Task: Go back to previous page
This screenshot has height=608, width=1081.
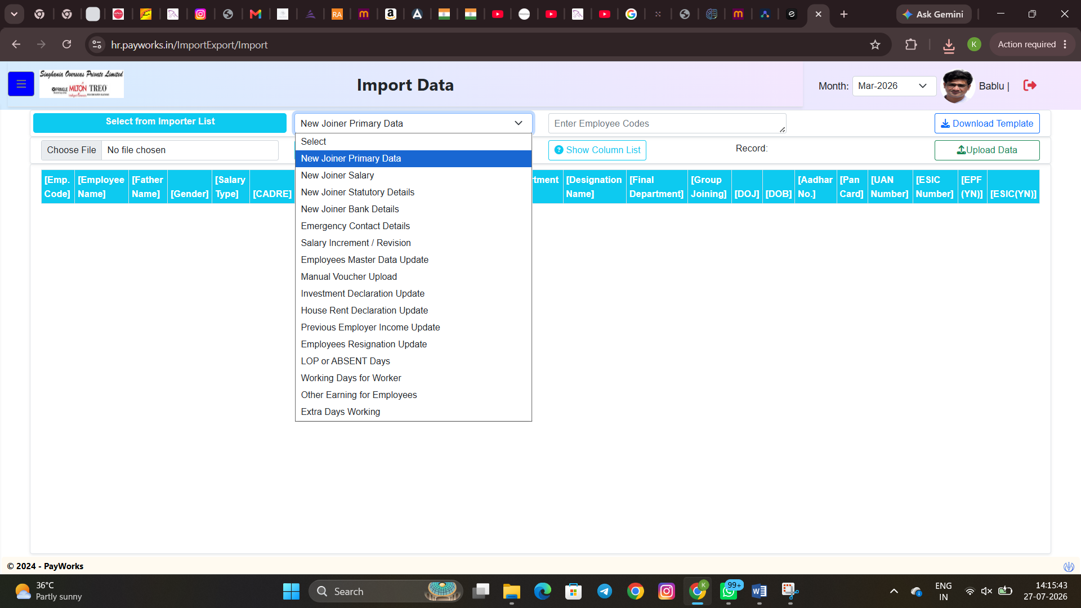Action: click(16, 44)
